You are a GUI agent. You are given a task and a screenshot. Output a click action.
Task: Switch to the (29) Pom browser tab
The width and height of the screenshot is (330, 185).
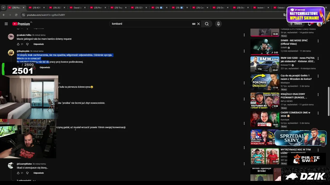point(98,8)
